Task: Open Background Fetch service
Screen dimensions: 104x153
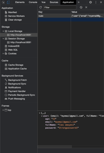Action: (x=17, y=80)
